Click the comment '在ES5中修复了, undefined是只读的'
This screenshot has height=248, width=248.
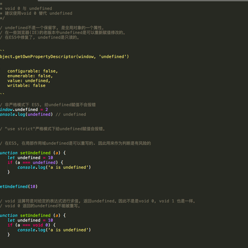[40, 38]
